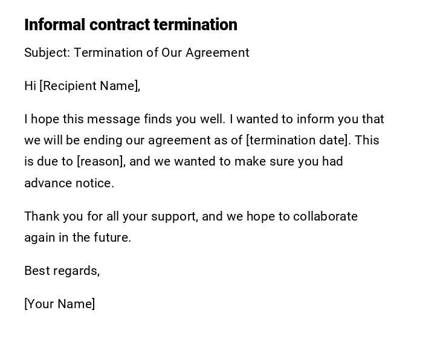Select the [Recipient Name] placeholder
Screen dimensions: 423x342
point(89,86)
